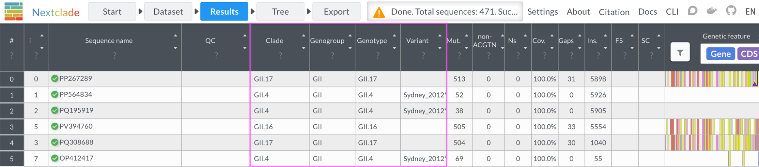Screen dimensions: 759x167
Task: Open the Citation page link
Action: pos(614,12)
